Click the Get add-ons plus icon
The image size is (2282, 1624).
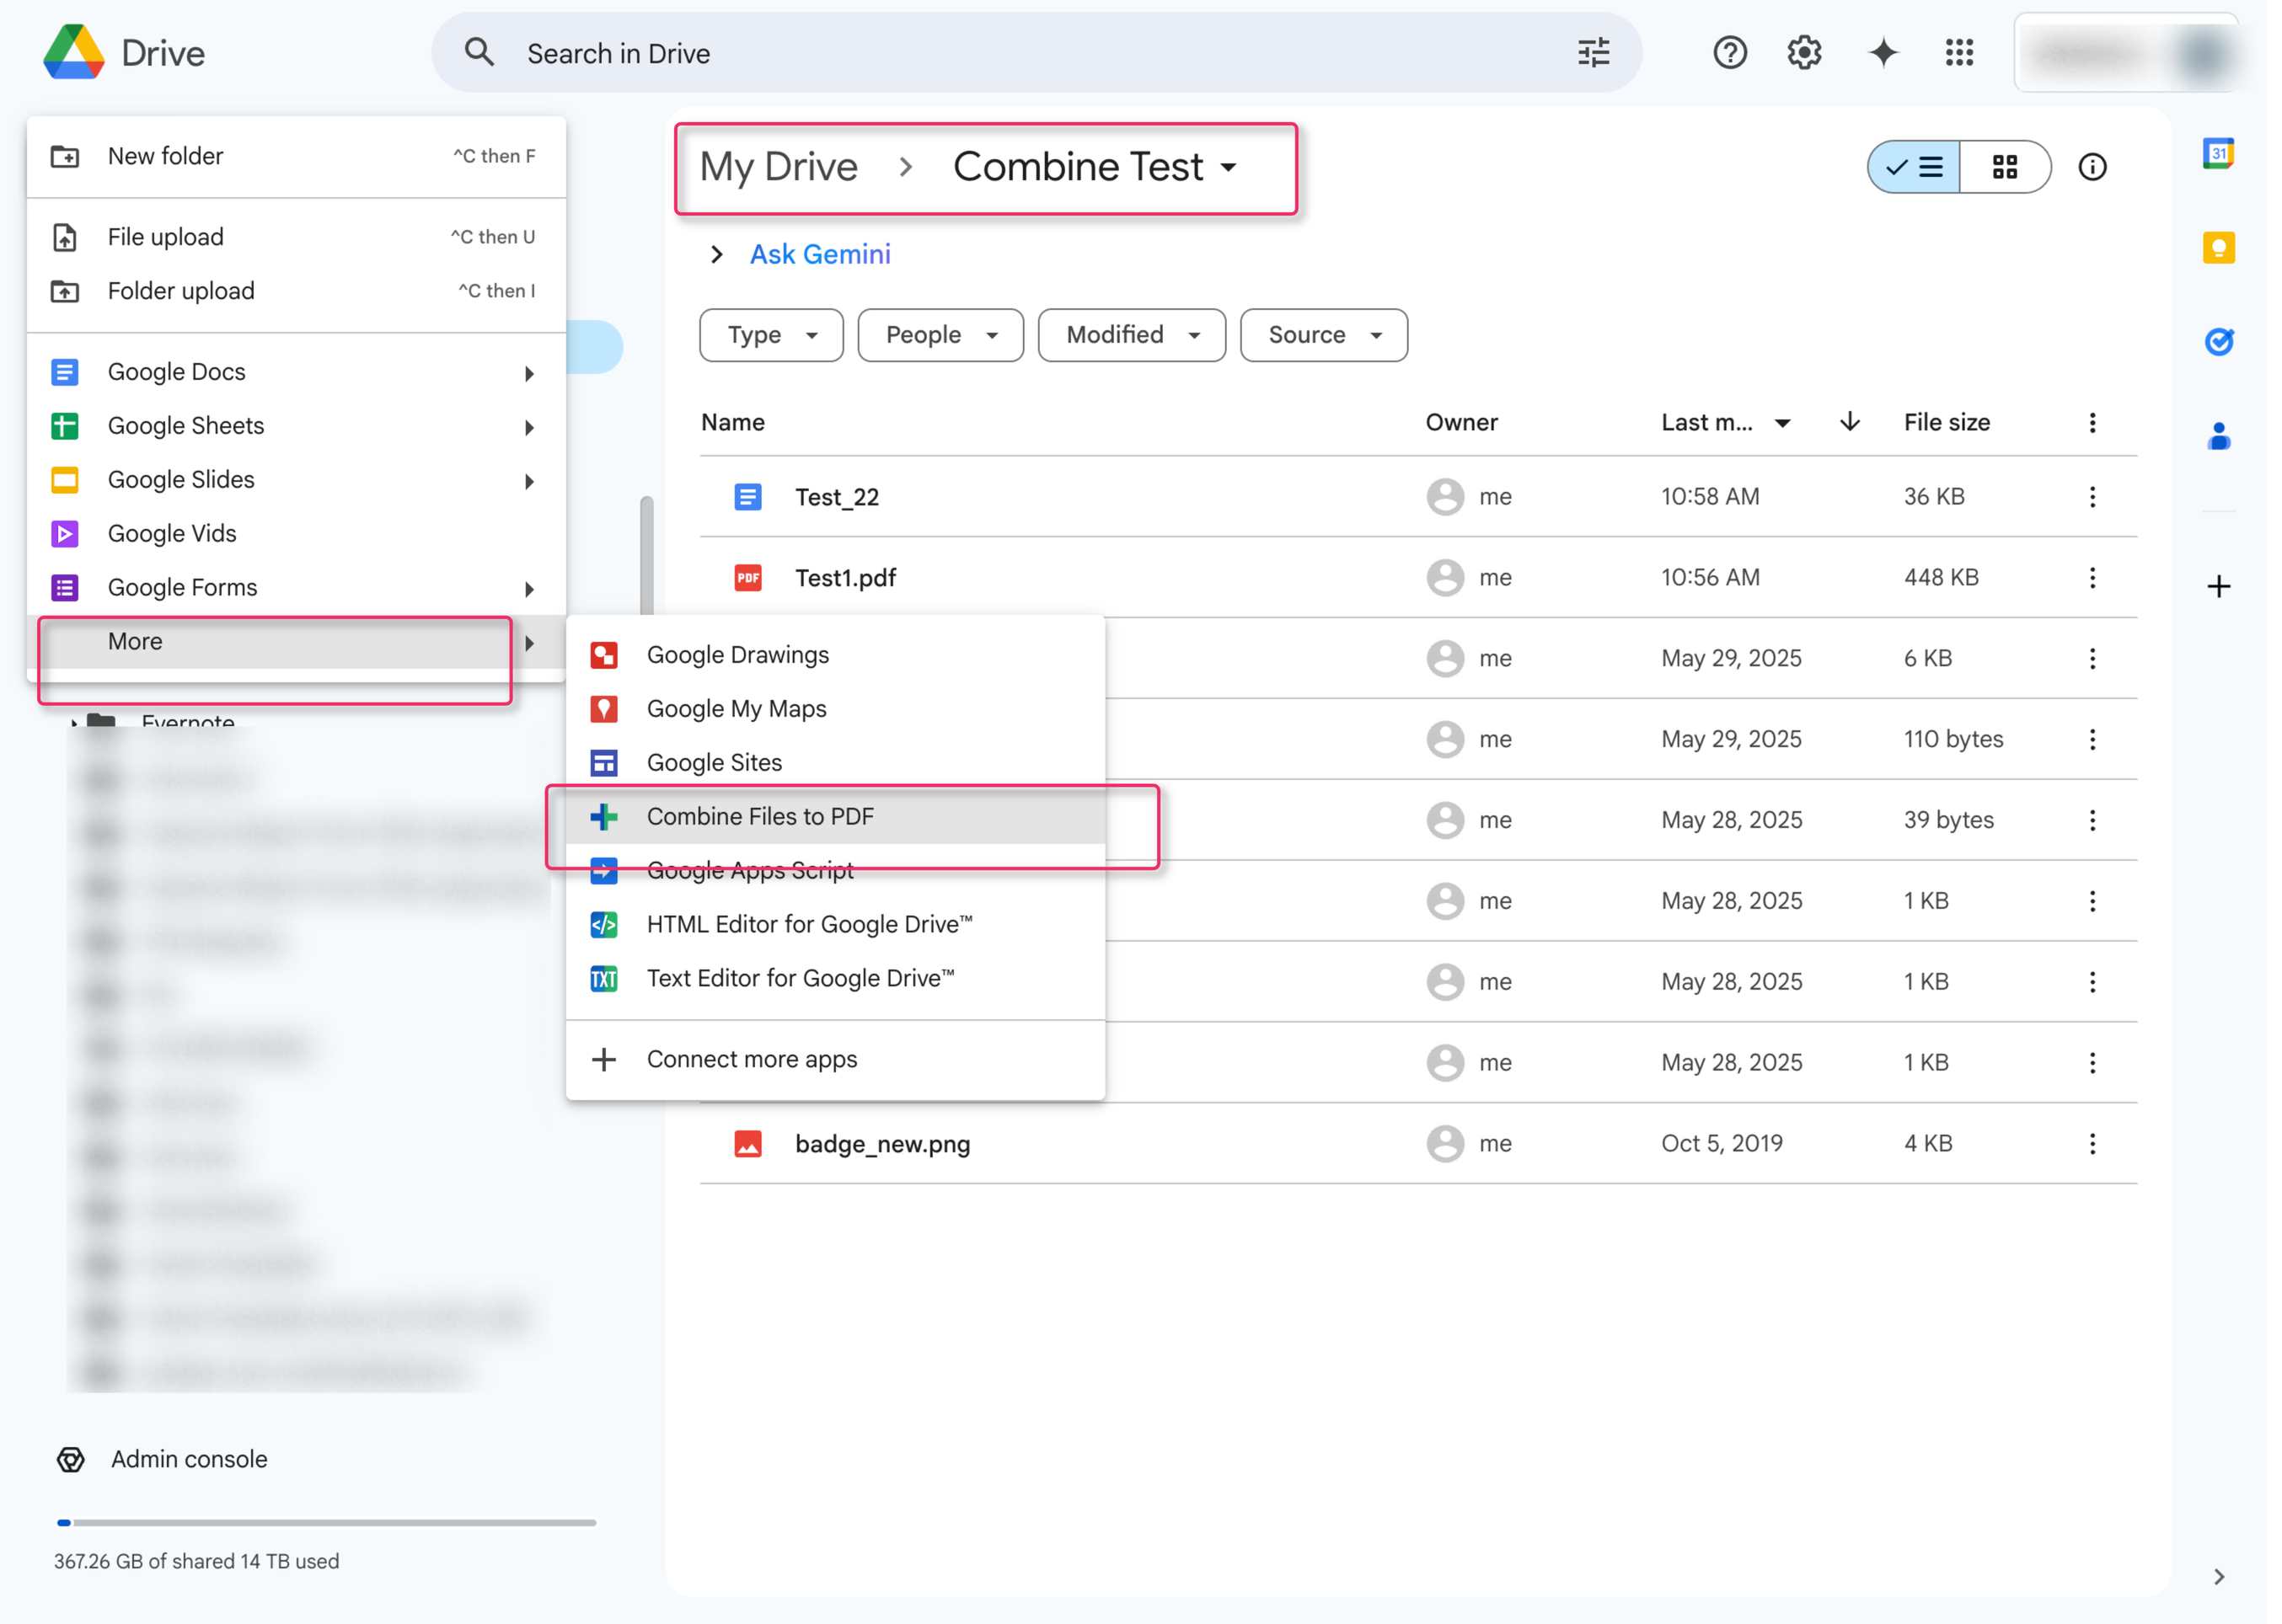[2217, 586]
